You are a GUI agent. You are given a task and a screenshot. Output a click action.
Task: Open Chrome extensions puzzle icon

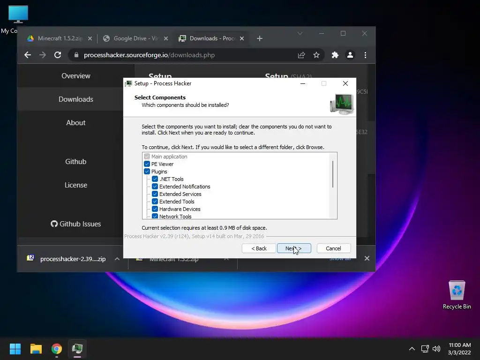pos(335,55)
